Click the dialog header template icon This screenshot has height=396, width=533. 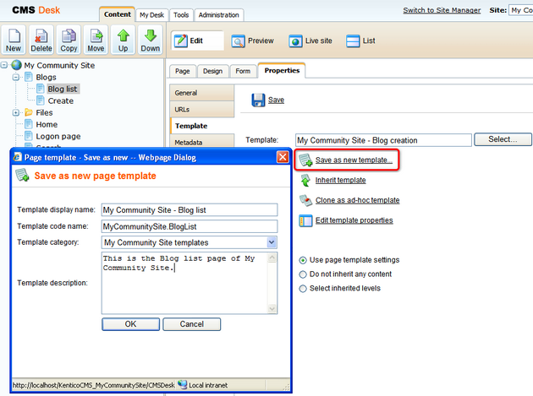(23, 175)
